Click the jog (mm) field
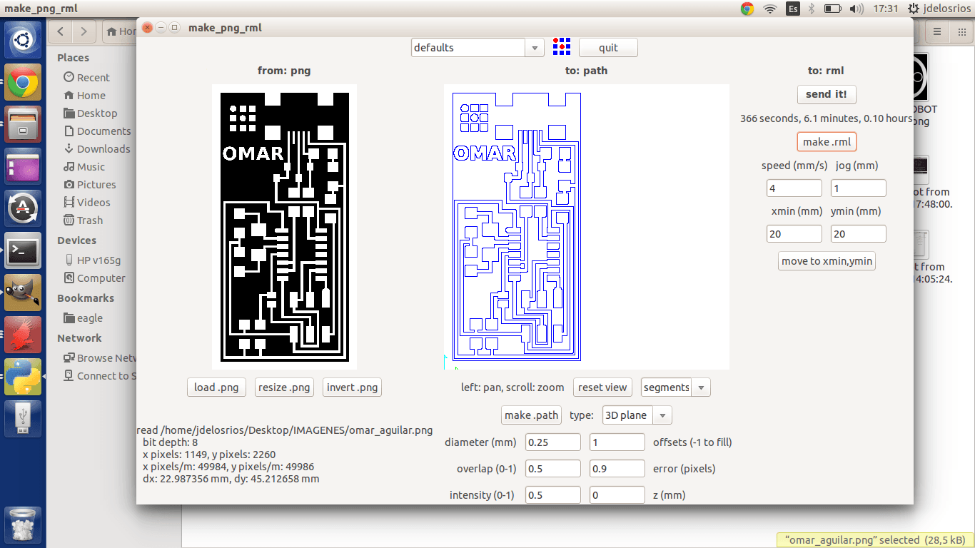The image size is (975, 548). (x=859, y=188)
